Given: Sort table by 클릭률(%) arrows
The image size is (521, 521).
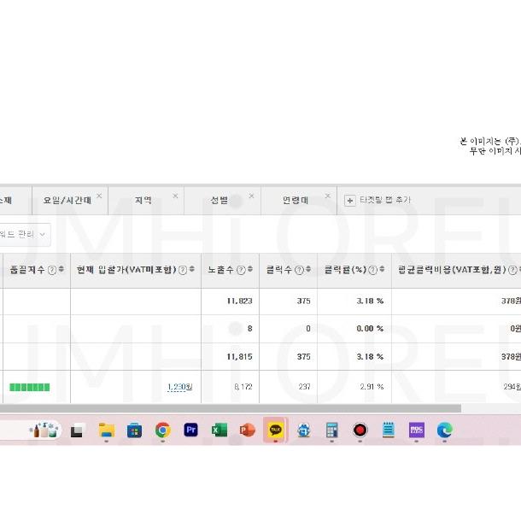Looking at the screenshot, I should point(382,269).
